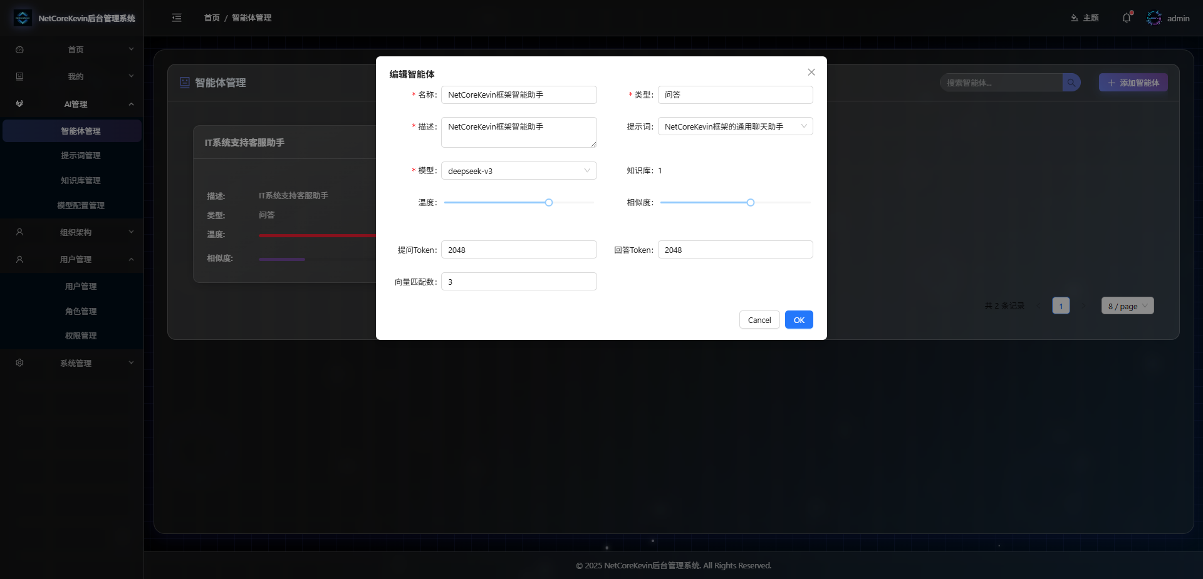Click the 系统管理 gear icon
This screenshot has height=579, width=1203.
point(19,363)
